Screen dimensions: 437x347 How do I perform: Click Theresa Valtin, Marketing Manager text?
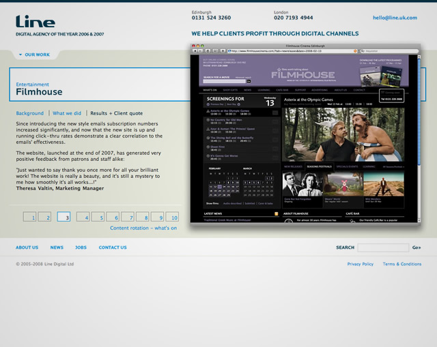(60, 188)
